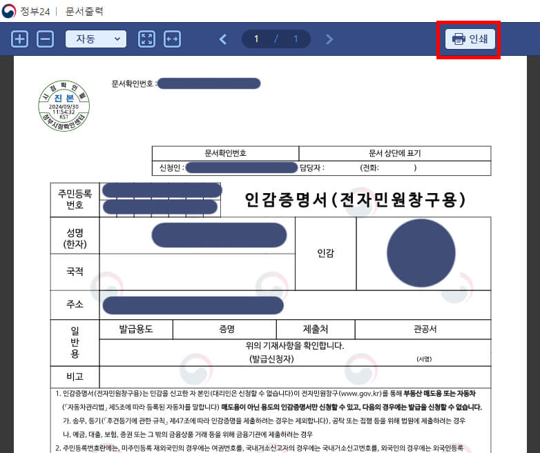The image size is (540, 453).
Task: Click the 주민등록번호 row header
Action: click(x=75, y=199)
